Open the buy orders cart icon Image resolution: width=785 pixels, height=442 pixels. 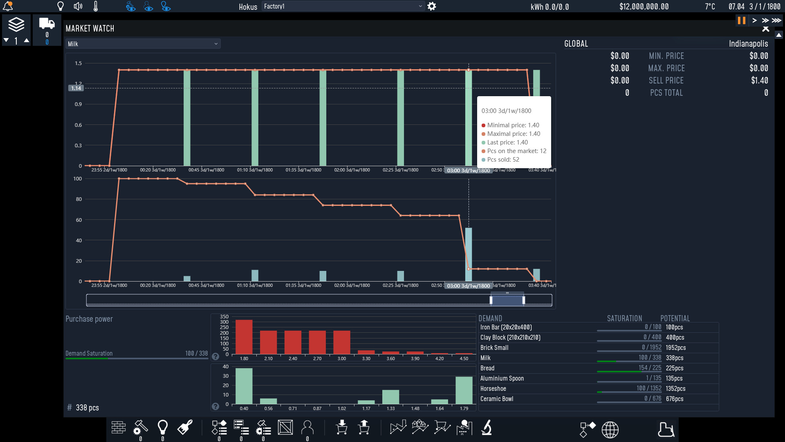(x=342, y=428)
